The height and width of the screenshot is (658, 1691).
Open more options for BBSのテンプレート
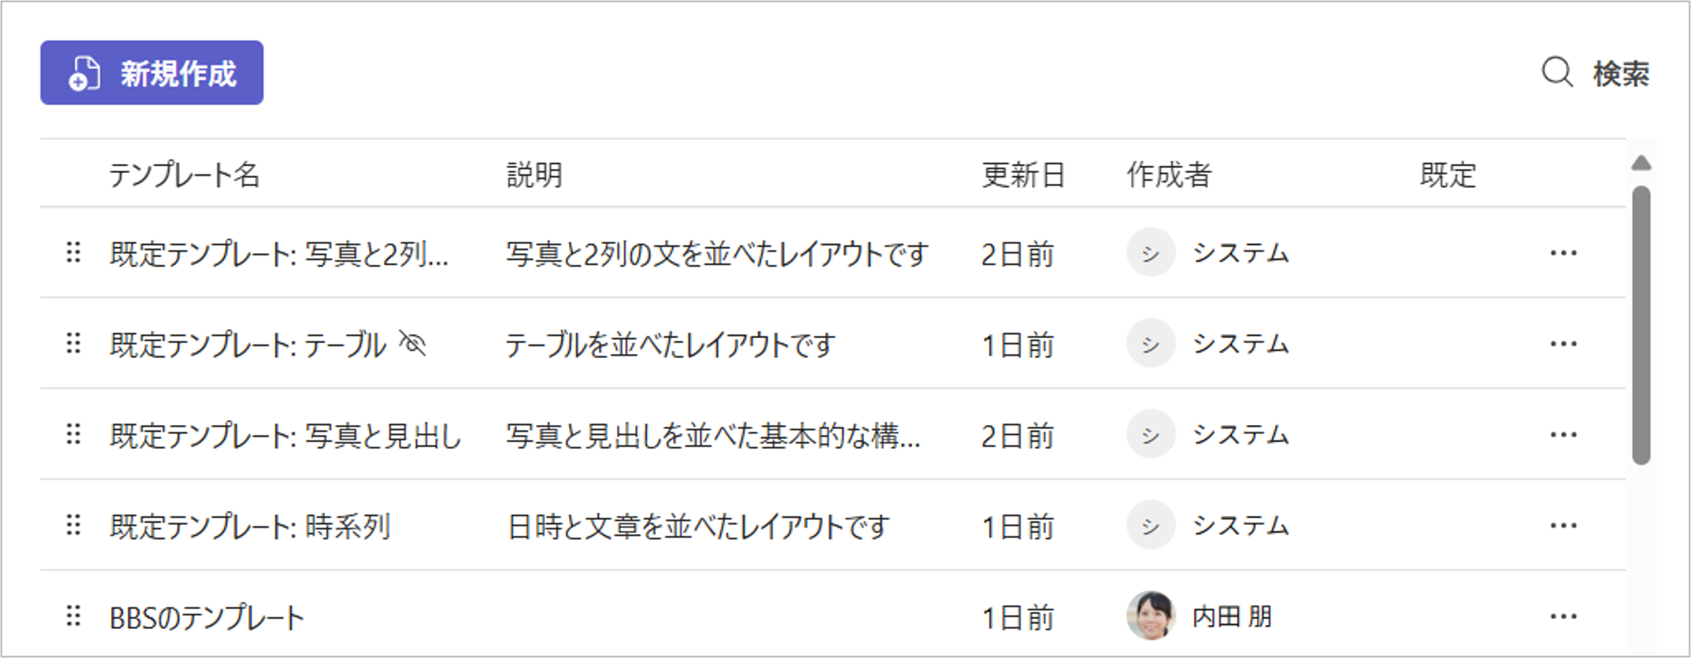click(x=1563, y=616)
